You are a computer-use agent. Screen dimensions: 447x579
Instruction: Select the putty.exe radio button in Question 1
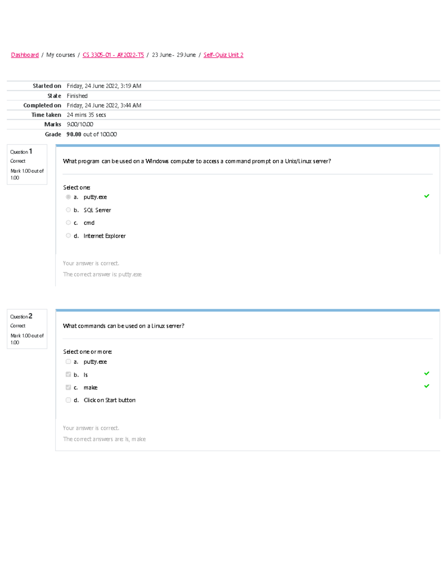click(x=68, y=197)
